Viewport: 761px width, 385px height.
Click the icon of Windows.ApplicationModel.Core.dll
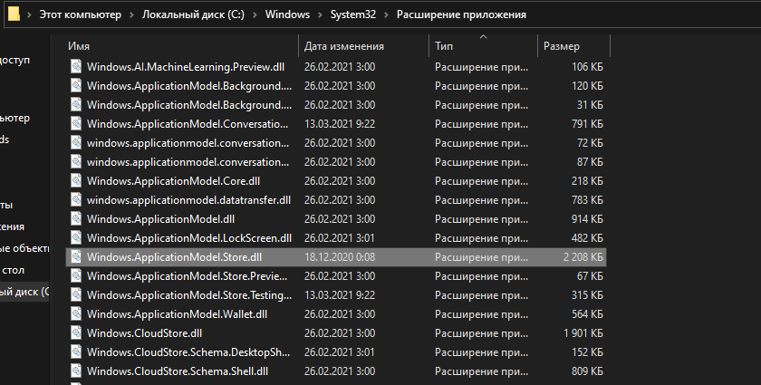76,180
